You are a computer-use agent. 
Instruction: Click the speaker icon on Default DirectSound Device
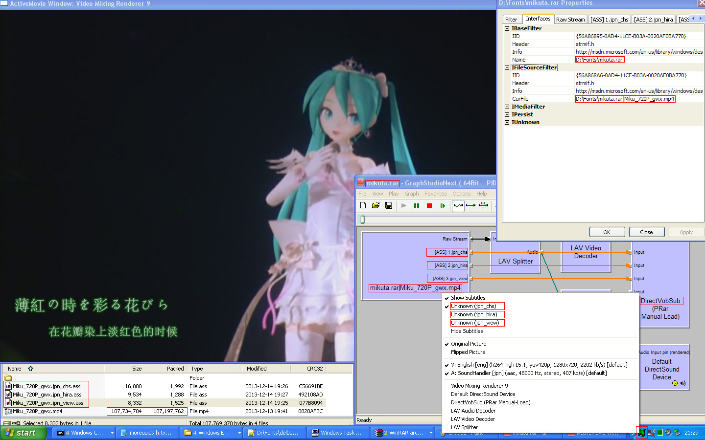(x=682, y=383)
